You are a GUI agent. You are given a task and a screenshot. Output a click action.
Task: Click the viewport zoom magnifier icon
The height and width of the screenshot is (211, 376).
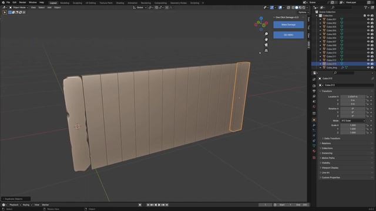(266, 34)
